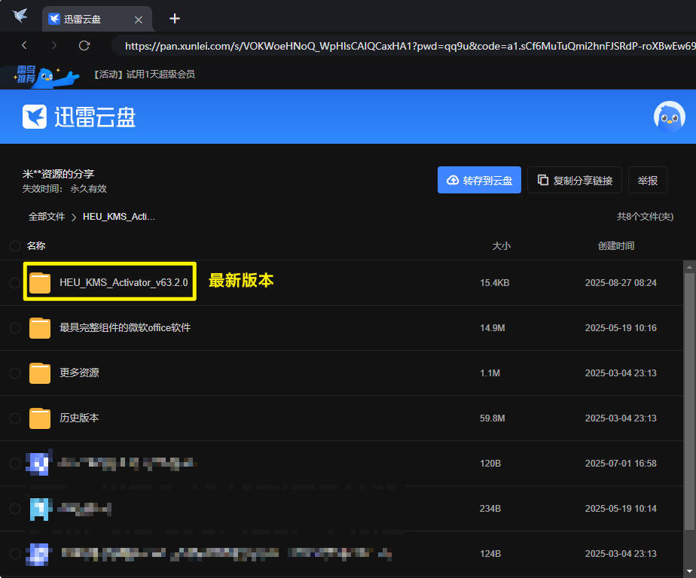Open the 更多资源 folder name
This screenshot has height=578, width=696.
[79, 373]
